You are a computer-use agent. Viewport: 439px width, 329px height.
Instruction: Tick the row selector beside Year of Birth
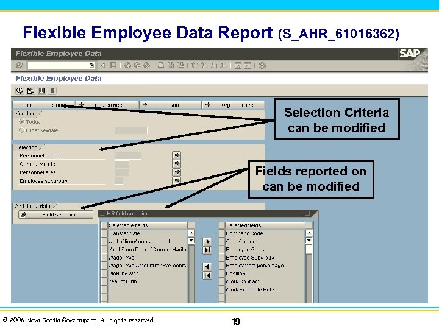(104, 281)
